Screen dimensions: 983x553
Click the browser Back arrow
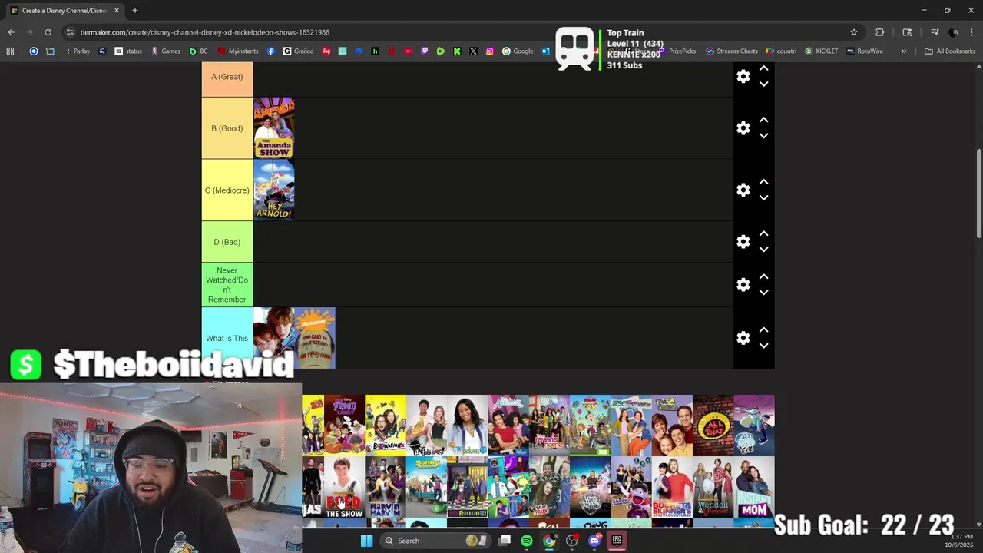pyautogui.click(x=11, y=32)
